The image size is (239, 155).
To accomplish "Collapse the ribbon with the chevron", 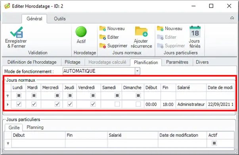I will pos(232,18).
